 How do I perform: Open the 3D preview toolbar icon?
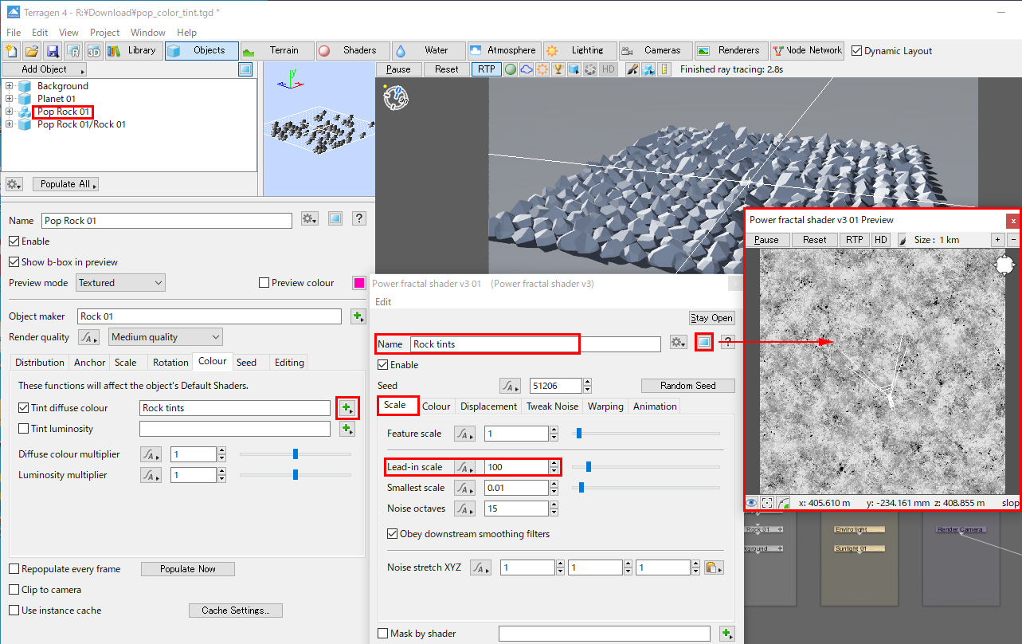click(93, 51)
